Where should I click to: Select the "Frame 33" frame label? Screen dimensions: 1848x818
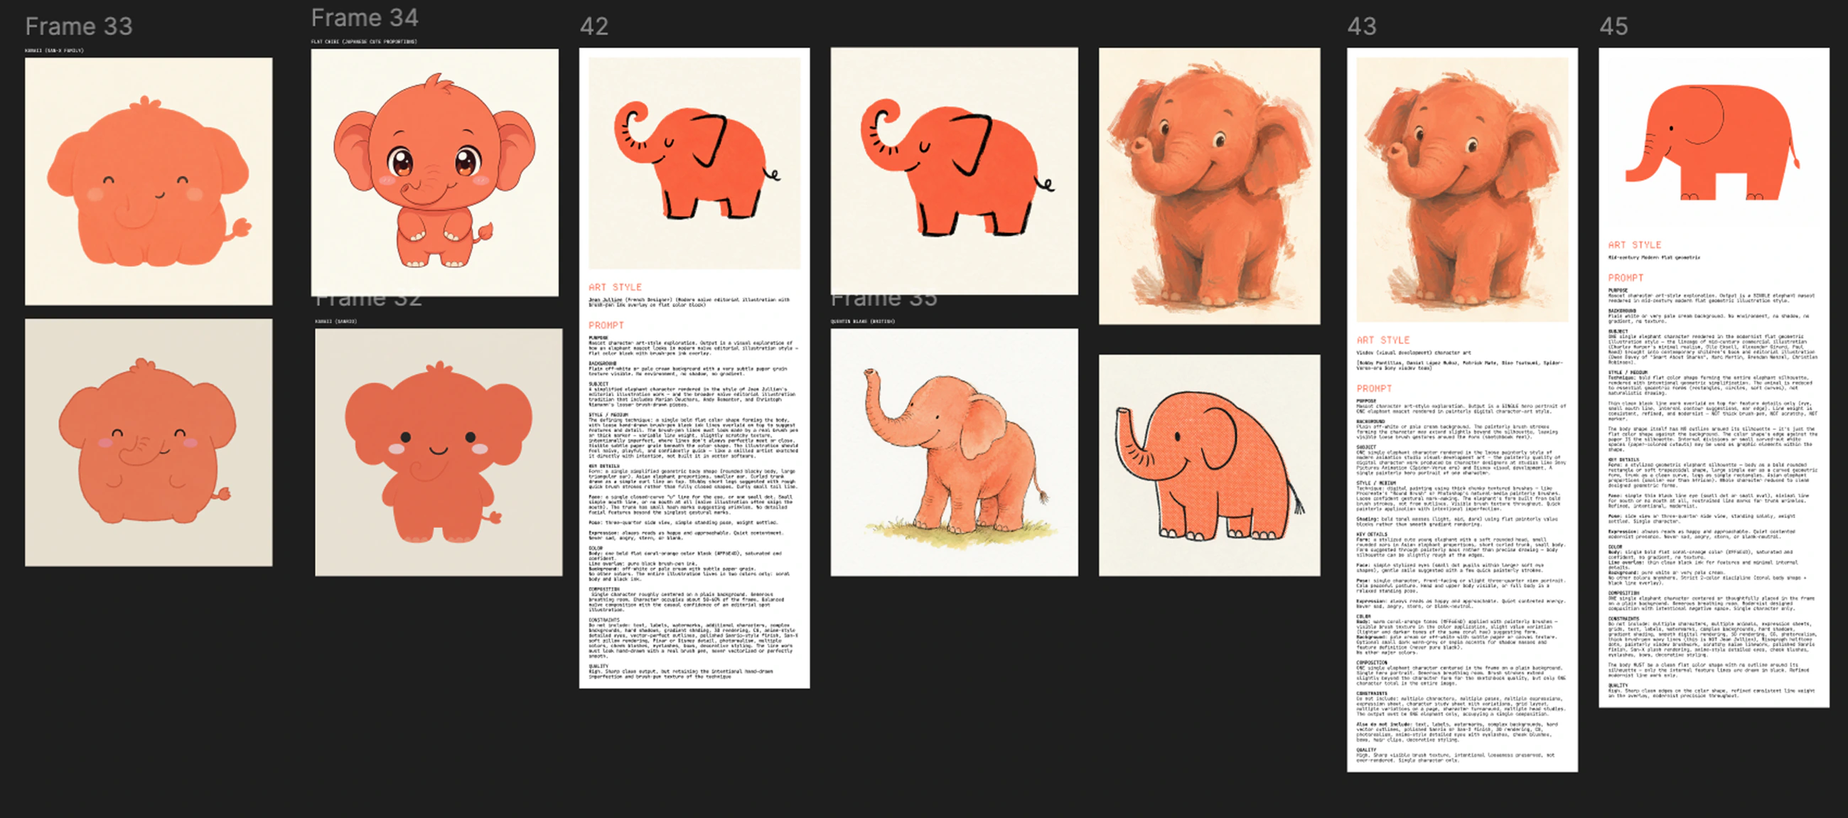click(x=79, y=26)
